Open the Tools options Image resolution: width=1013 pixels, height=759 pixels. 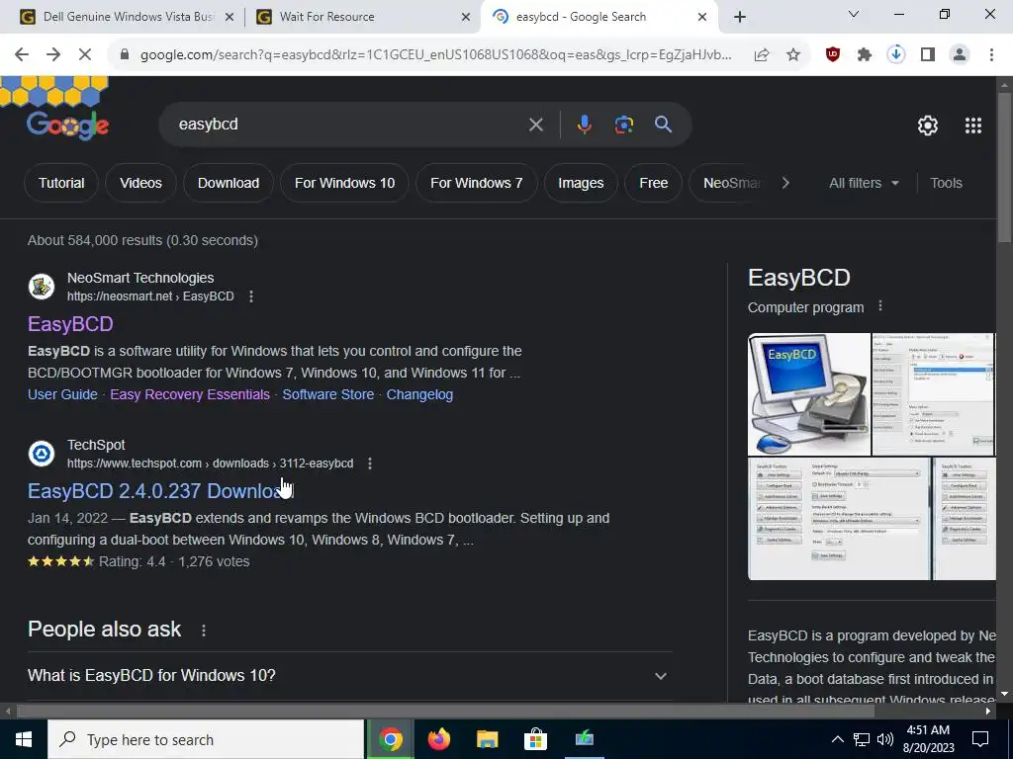coord(946,183)
